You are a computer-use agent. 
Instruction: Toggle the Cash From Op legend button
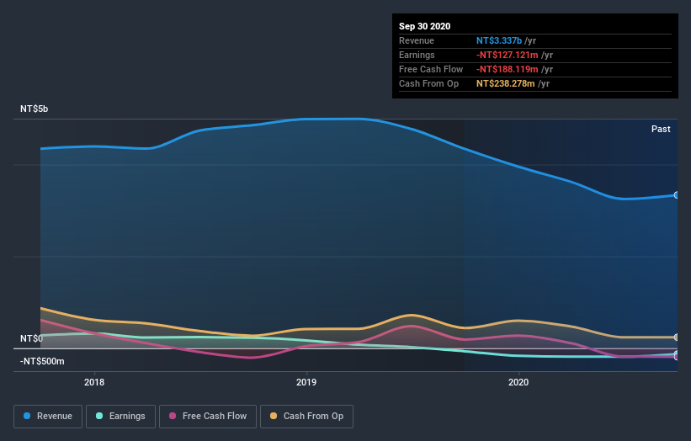pyautogui.click(x=306, y=417)
